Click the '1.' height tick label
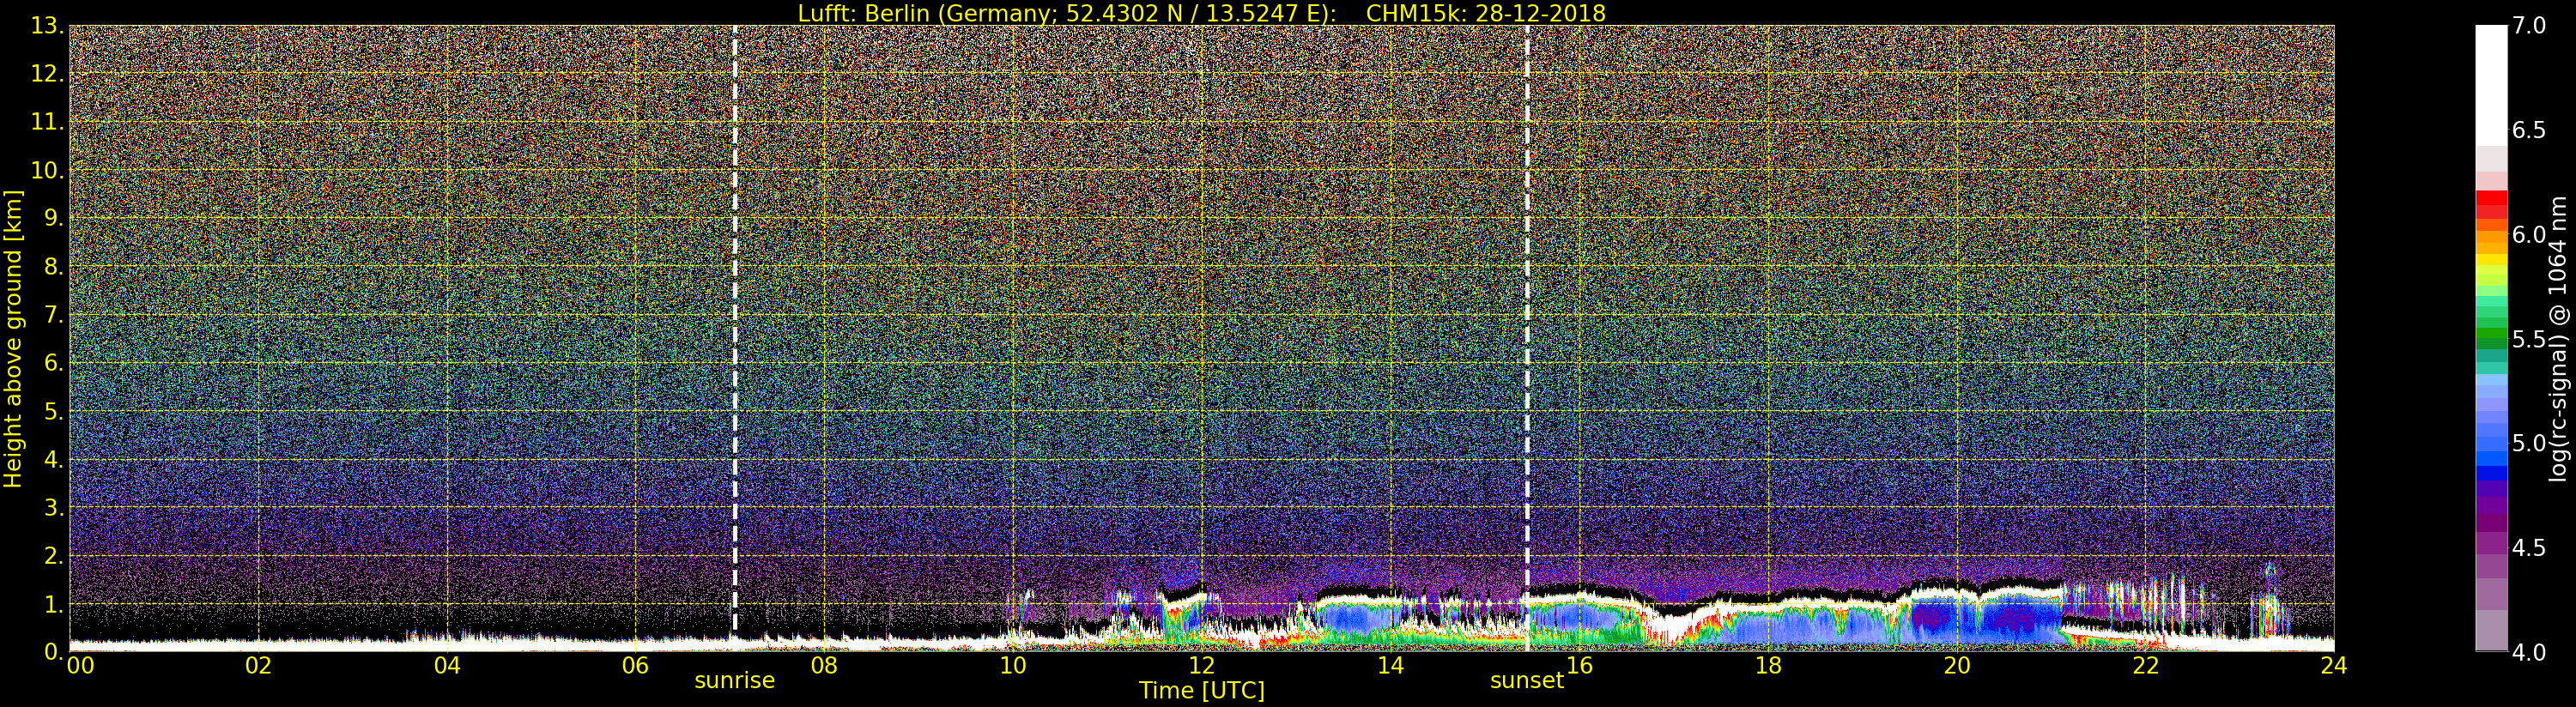2576x707 pixels. 54,604
